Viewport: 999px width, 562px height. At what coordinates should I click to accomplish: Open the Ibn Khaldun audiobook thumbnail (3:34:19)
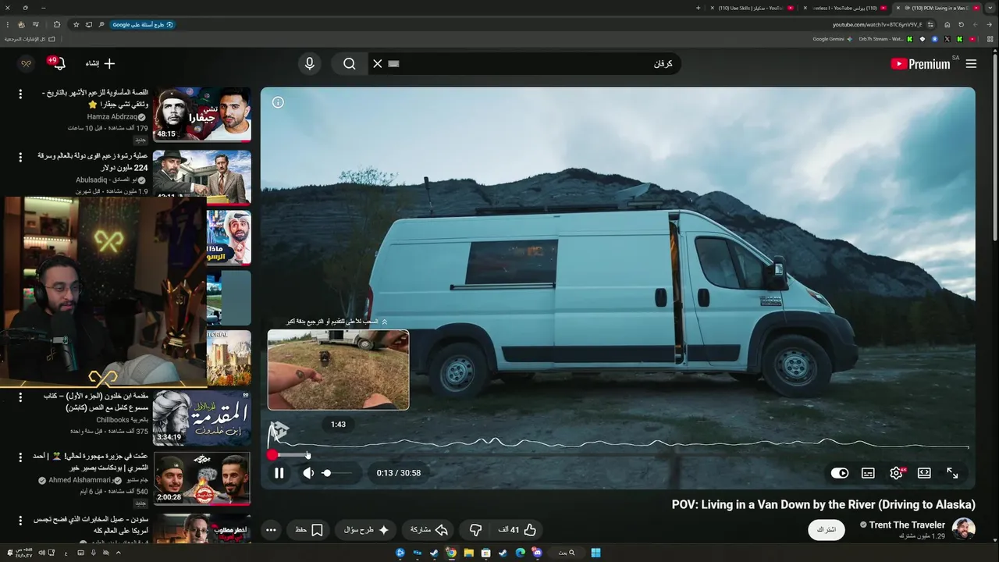click(202, 418)
